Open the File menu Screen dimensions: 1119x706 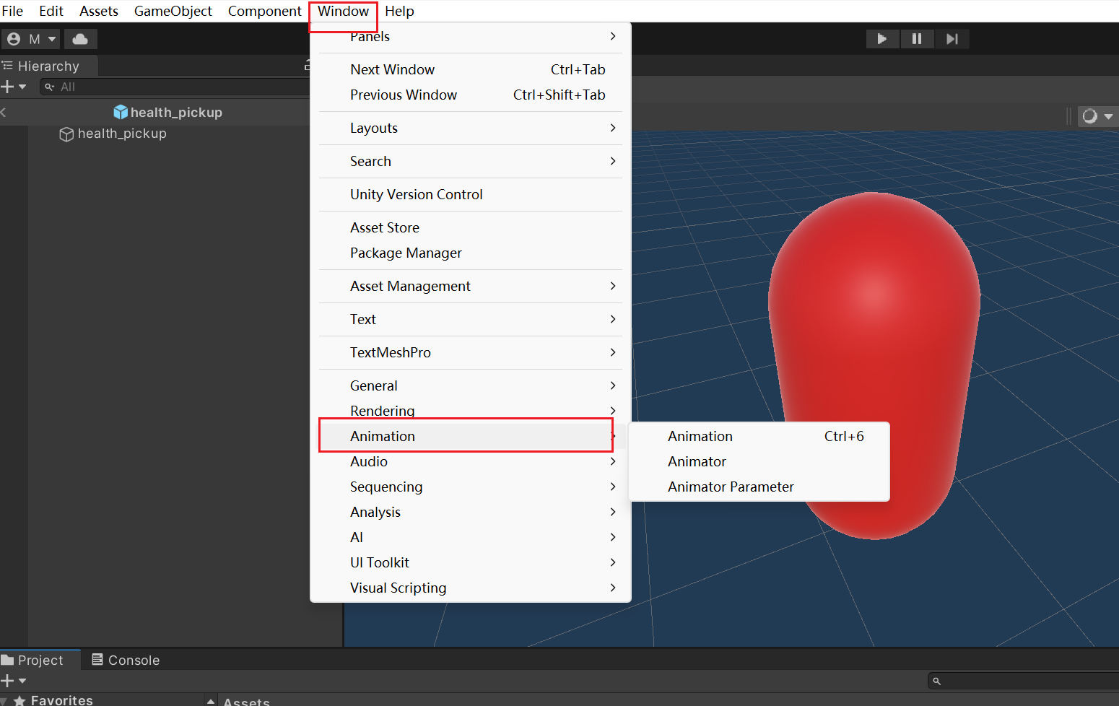12,11
